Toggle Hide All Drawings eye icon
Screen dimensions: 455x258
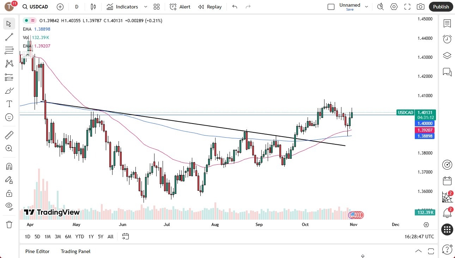(9, 206)
